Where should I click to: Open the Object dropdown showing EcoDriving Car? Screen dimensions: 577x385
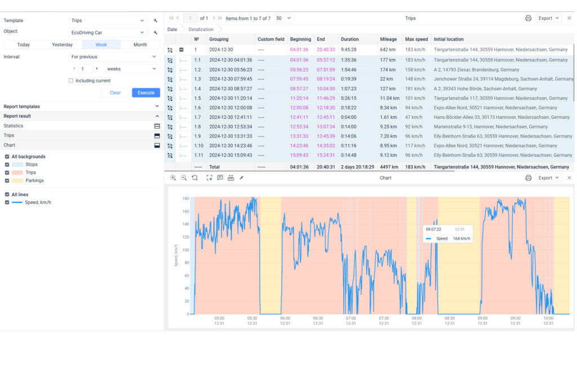108,33
